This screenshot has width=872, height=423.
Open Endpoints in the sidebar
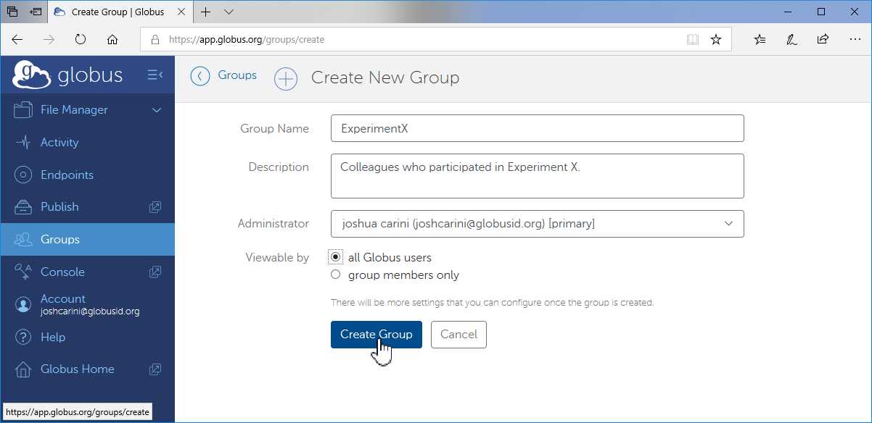(67, 175)
